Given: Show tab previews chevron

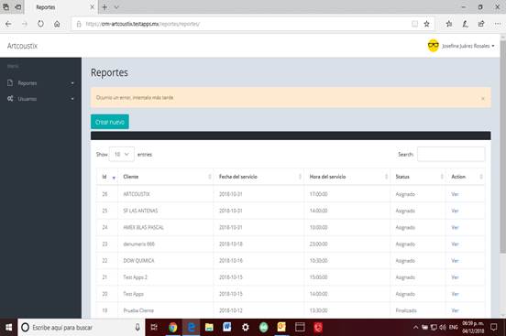Looking at the screenshot, I should [116, 7].
